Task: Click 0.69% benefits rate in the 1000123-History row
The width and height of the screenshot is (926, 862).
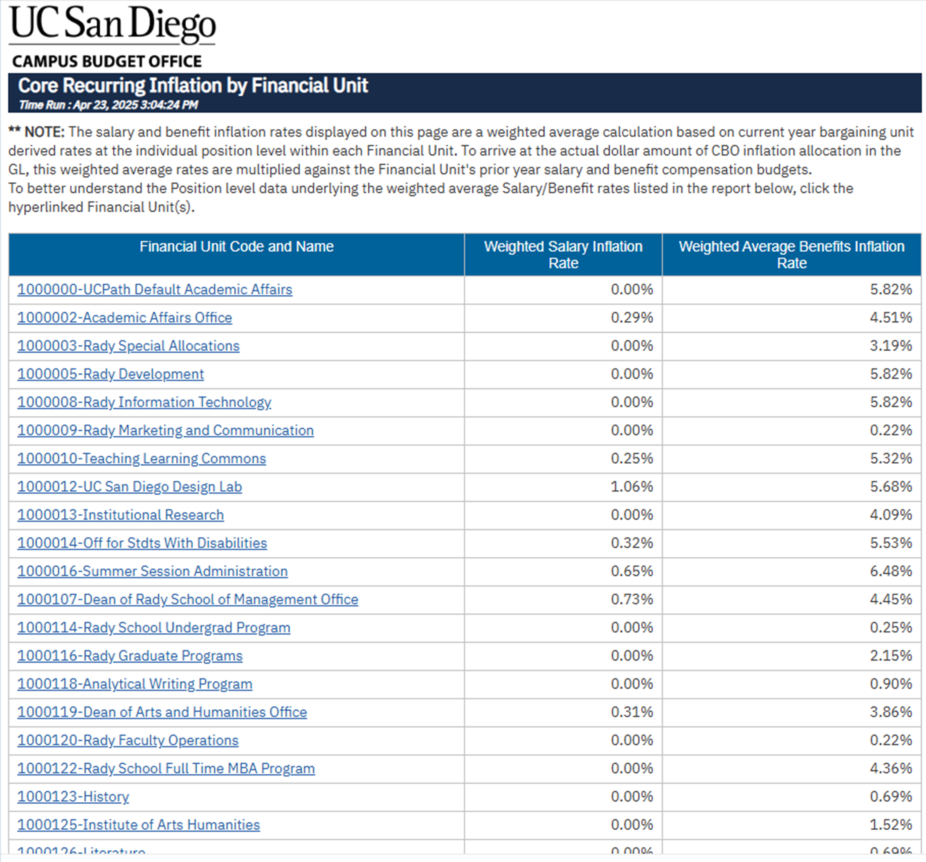Action: tap(890, 797)
